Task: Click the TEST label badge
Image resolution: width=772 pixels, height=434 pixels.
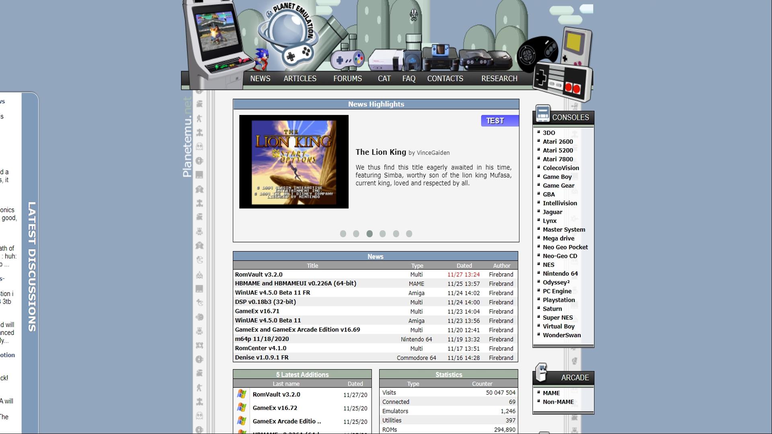Action: tap(500, 121)
